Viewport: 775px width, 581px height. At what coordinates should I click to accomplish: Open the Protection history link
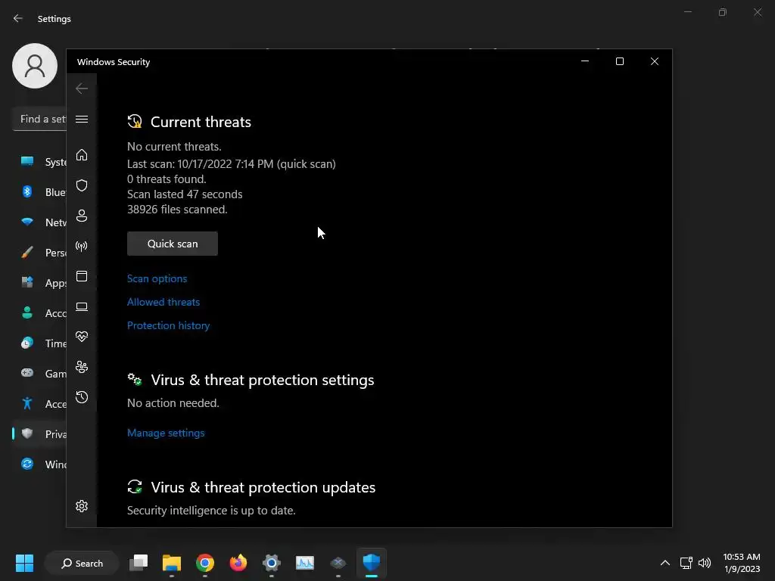pyautogui.click(x=169, y=325)
